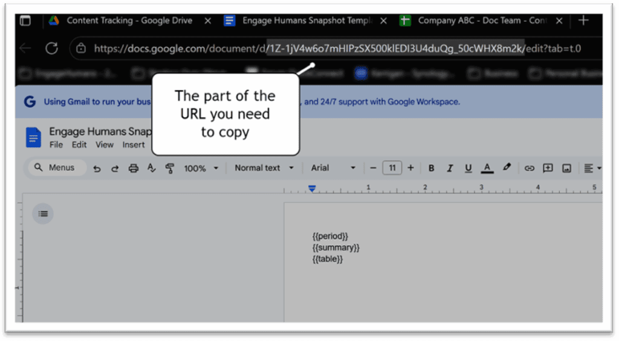
Task: Open the text color picker
Action: [487, 168]
